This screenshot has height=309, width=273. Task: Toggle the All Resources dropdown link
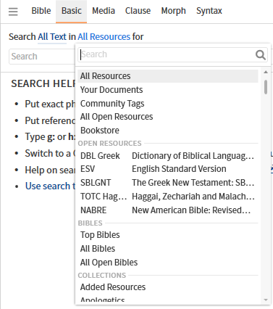(104, 37)
